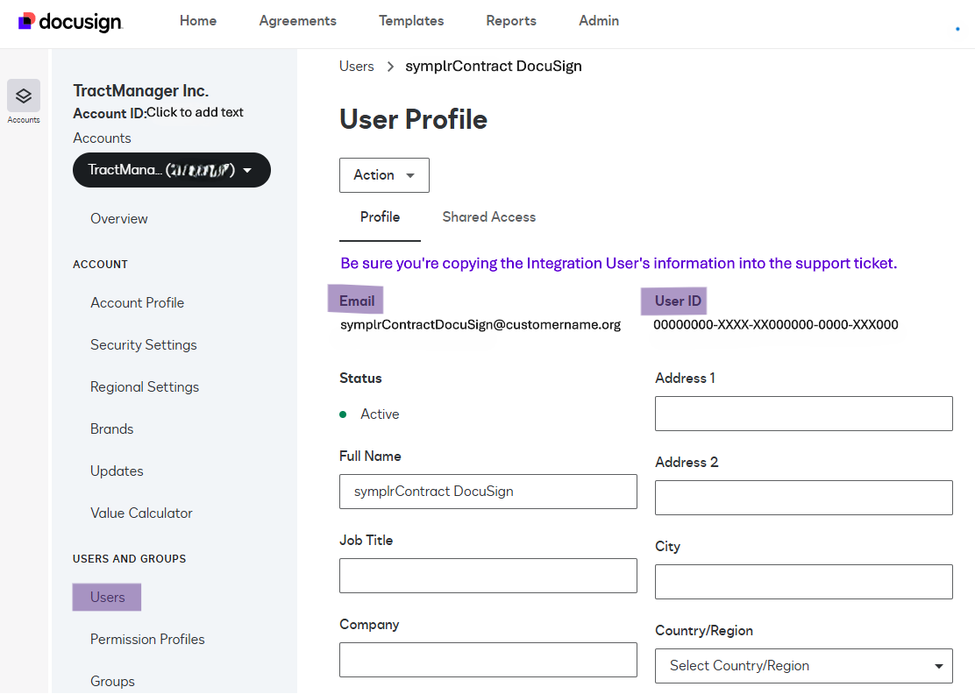975x694 pixels.
Task: Open the Reports section
Action: pyautogui.click(x=511, y=20)
